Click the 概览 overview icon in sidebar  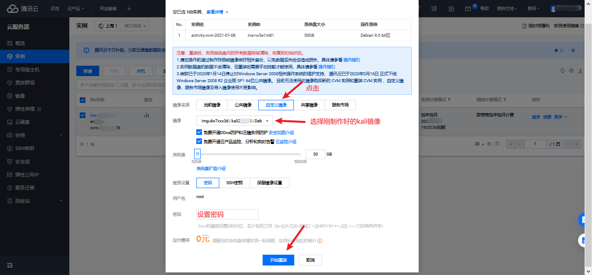10,43
